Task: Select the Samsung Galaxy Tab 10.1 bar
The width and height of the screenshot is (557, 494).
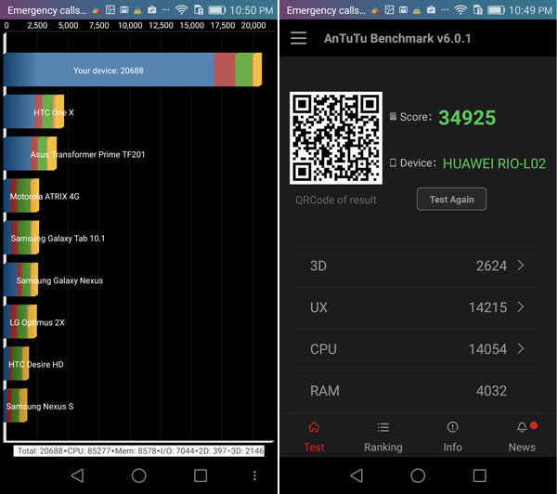Action: coord(21,238)
